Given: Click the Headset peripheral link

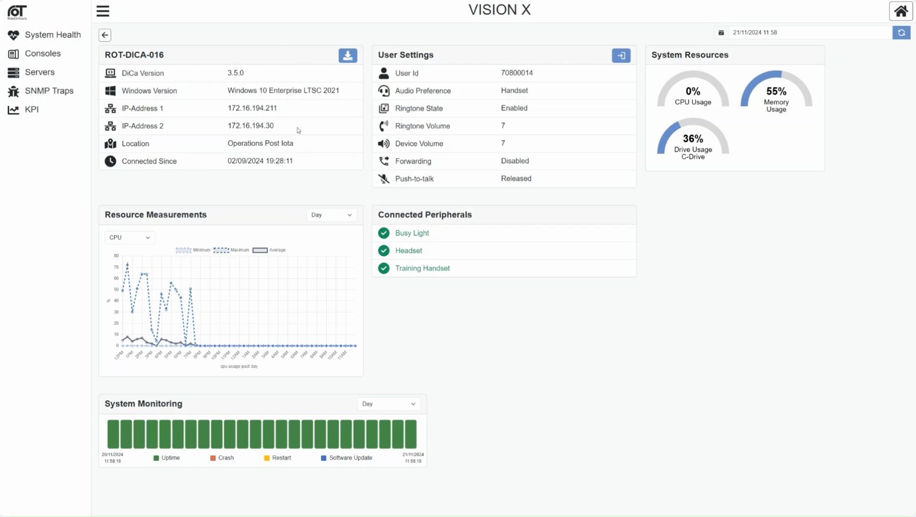Looking at the screenshot, I should click(x=409, y=250).
